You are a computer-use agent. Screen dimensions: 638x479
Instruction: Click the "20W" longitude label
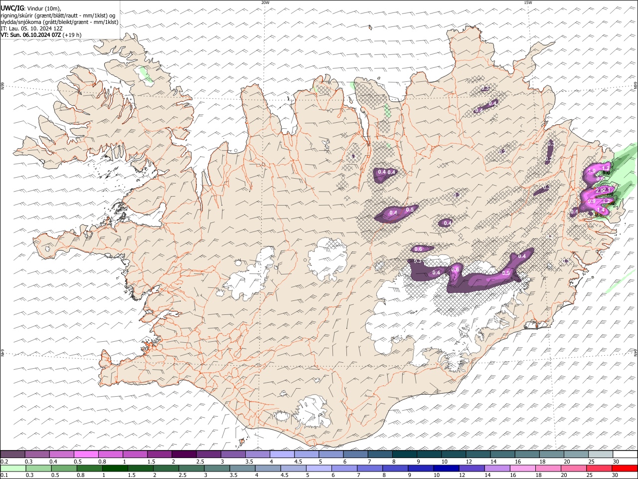click(265, 2)
